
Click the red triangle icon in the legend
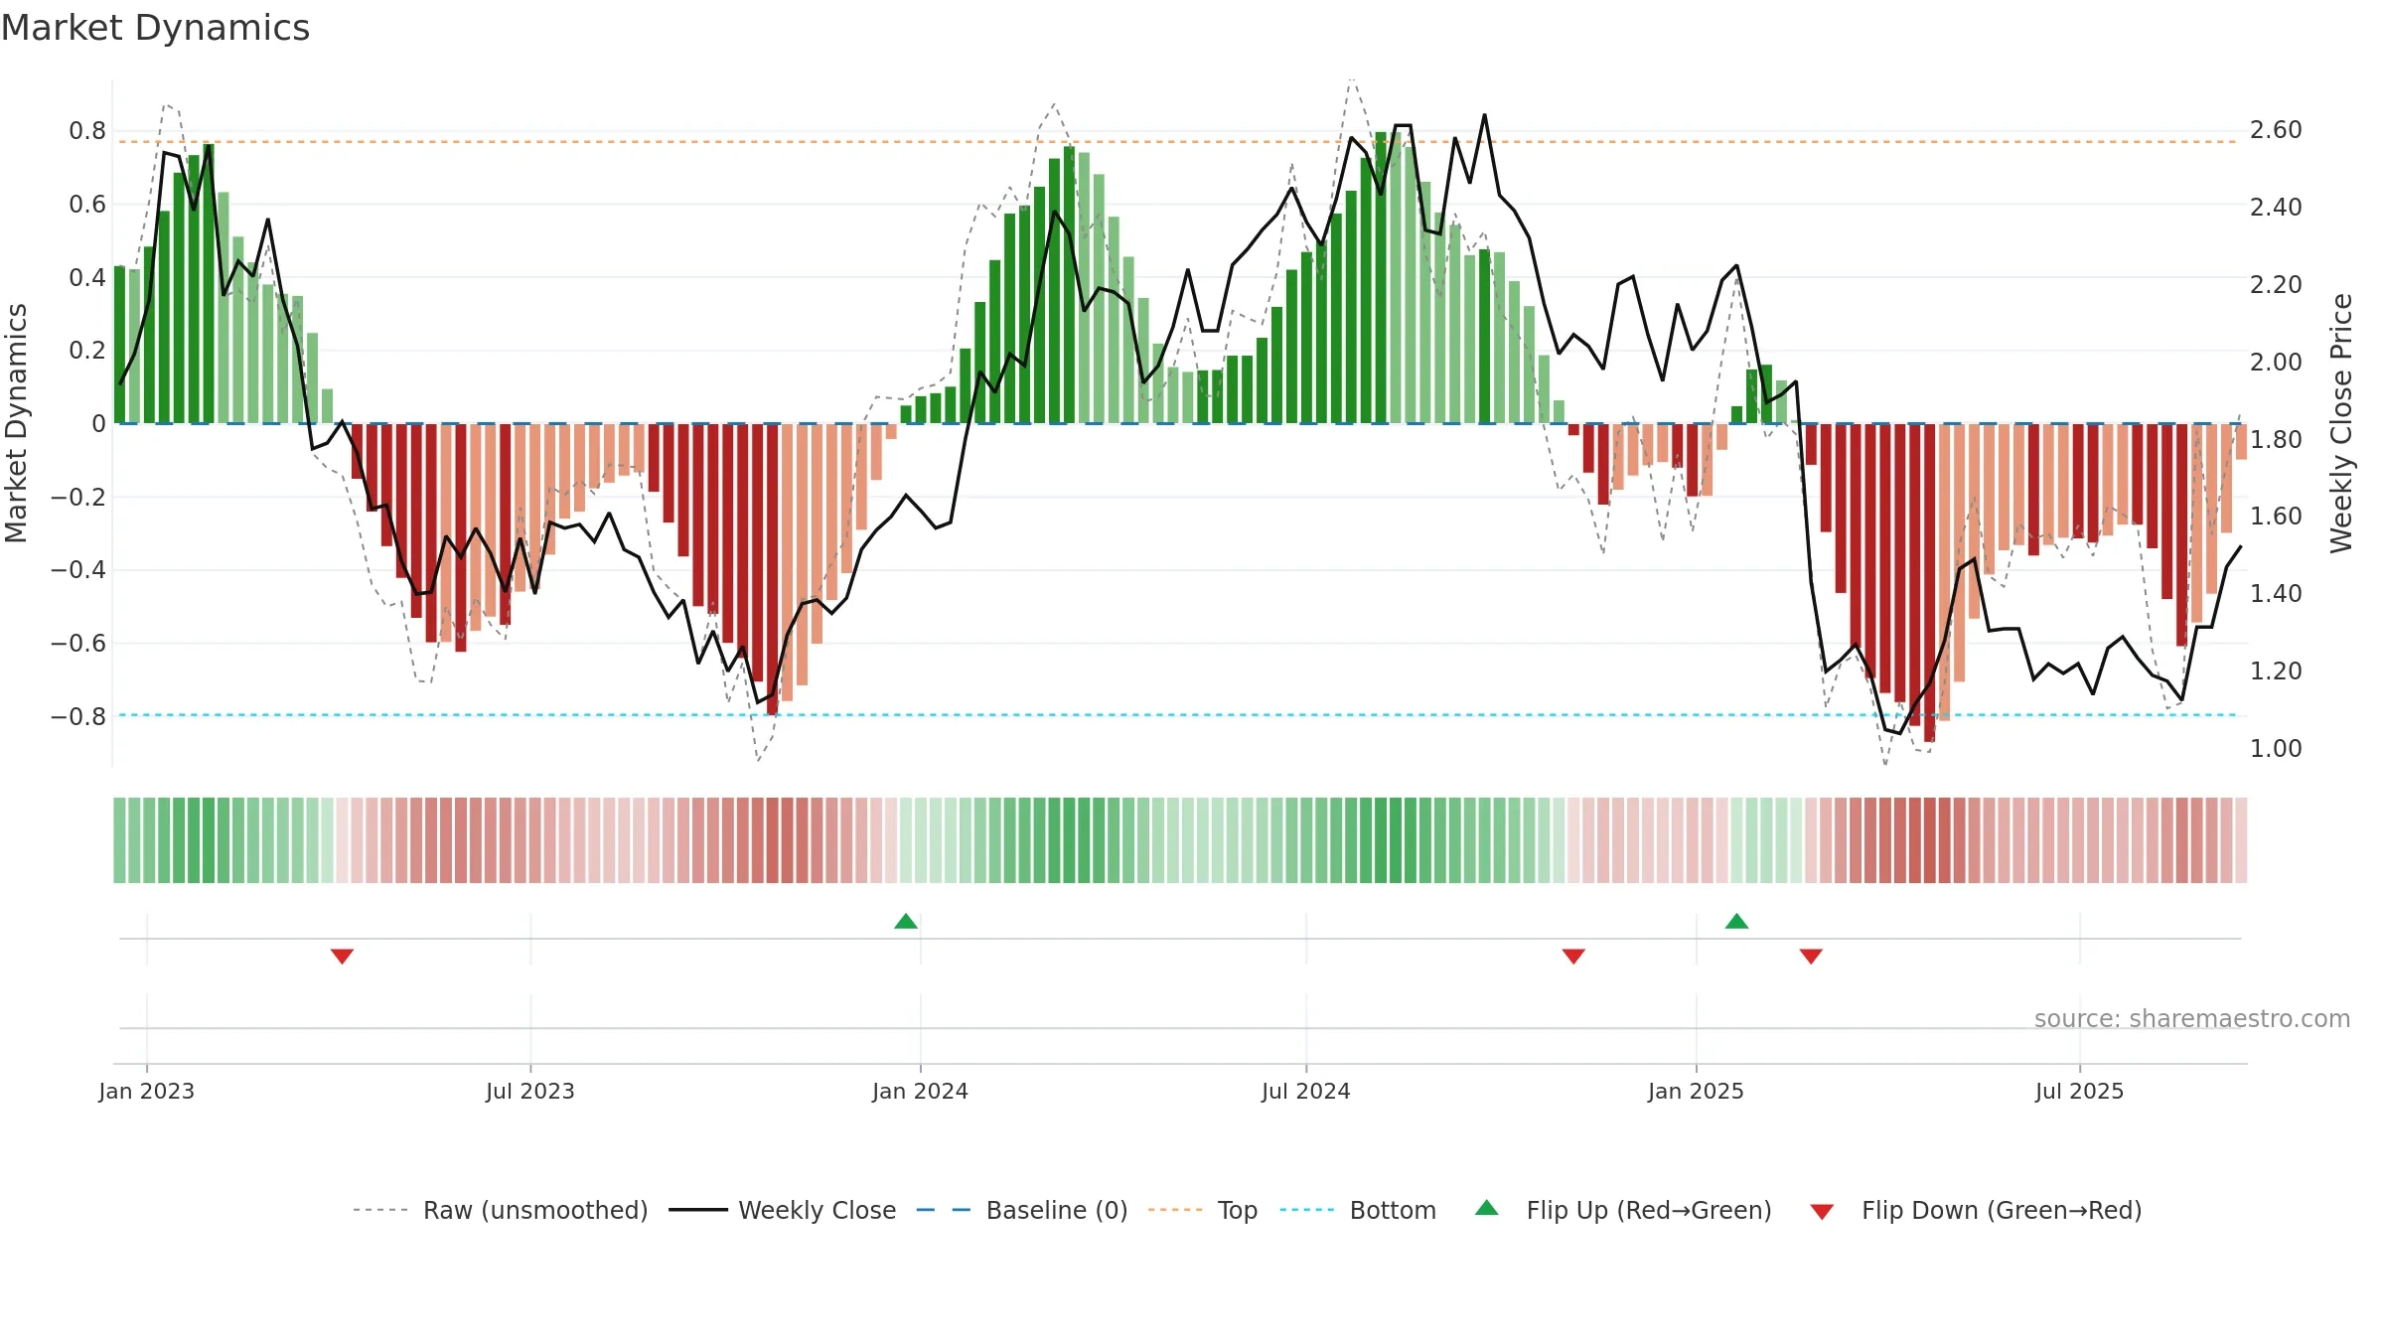pyautogui.click(x=1822, y=1212)
